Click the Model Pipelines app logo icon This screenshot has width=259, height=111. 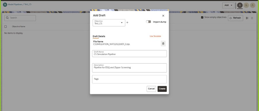[x=5, y=5]
